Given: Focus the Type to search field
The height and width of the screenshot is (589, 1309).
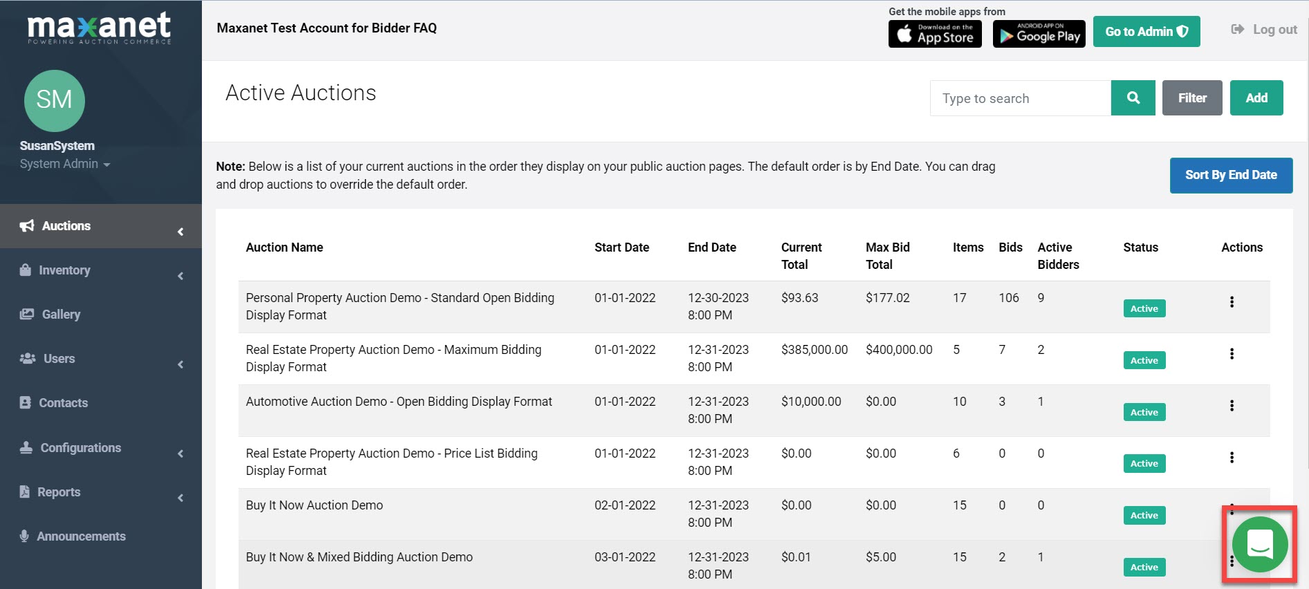Looking at the screenshot, I should 1020,98.
